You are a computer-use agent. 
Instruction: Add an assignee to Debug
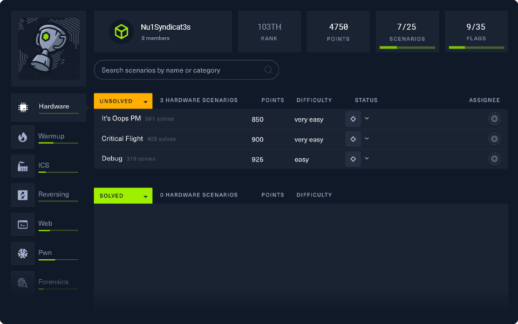point(494,159)
